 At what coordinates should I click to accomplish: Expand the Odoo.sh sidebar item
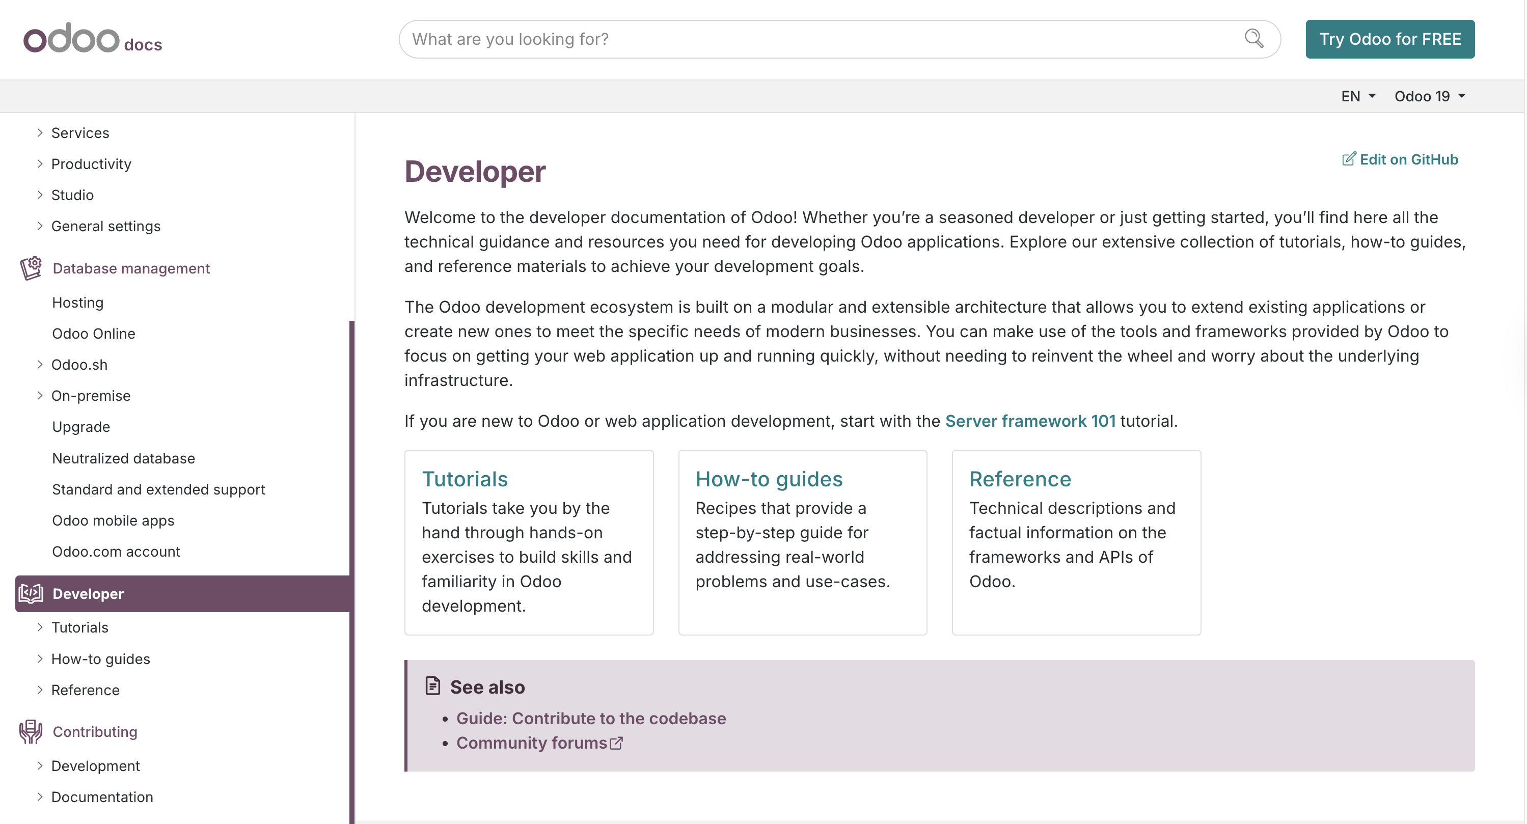click(x=40, y=365)
